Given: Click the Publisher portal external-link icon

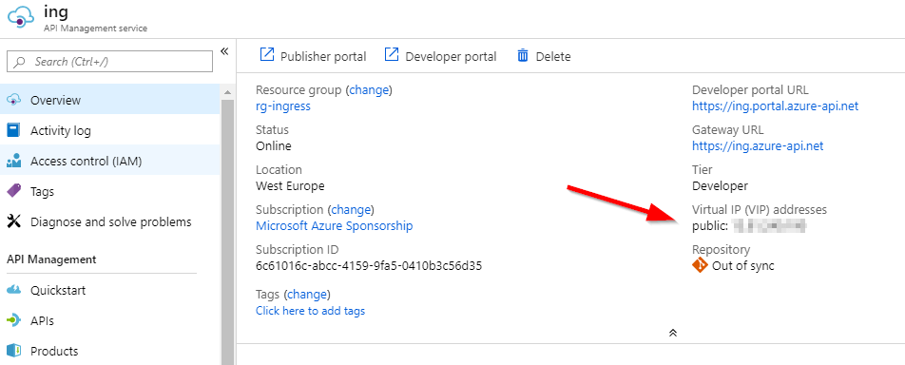Looking at the screenshot, I should pyautogui.click(x=266, y=55).
